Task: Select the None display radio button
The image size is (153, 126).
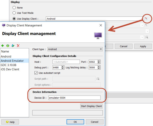Action: pos(14,8)
